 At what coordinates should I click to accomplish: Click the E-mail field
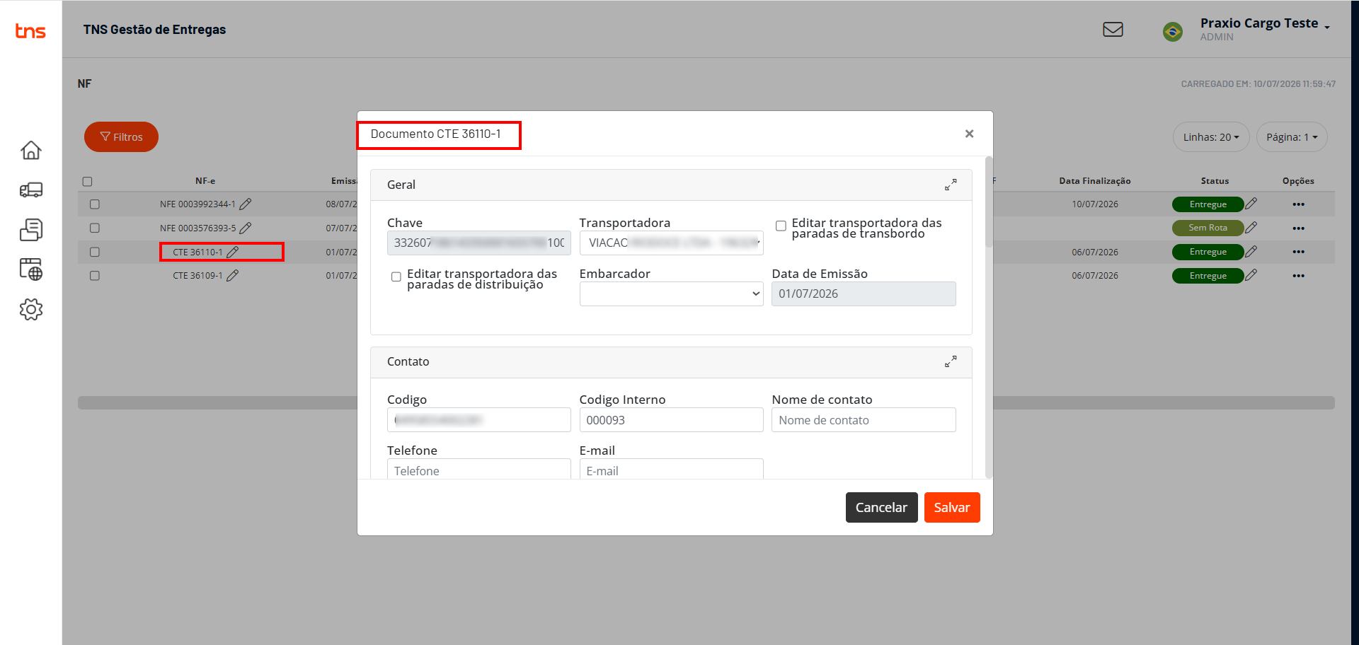671,470
